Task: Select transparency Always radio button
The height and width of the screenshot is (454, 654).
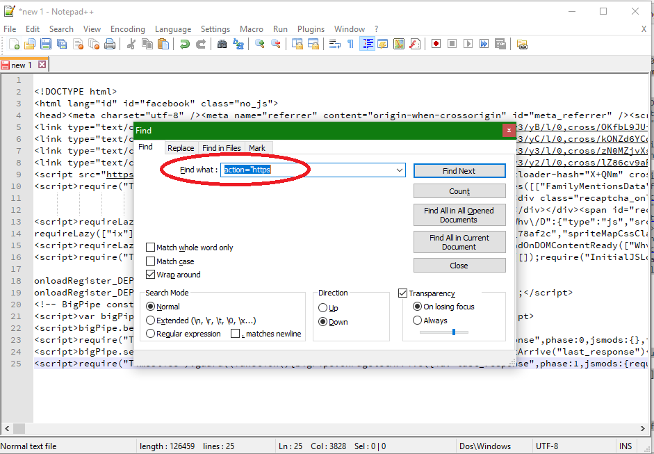Action: pyautogui.click(x=417, y=321)
